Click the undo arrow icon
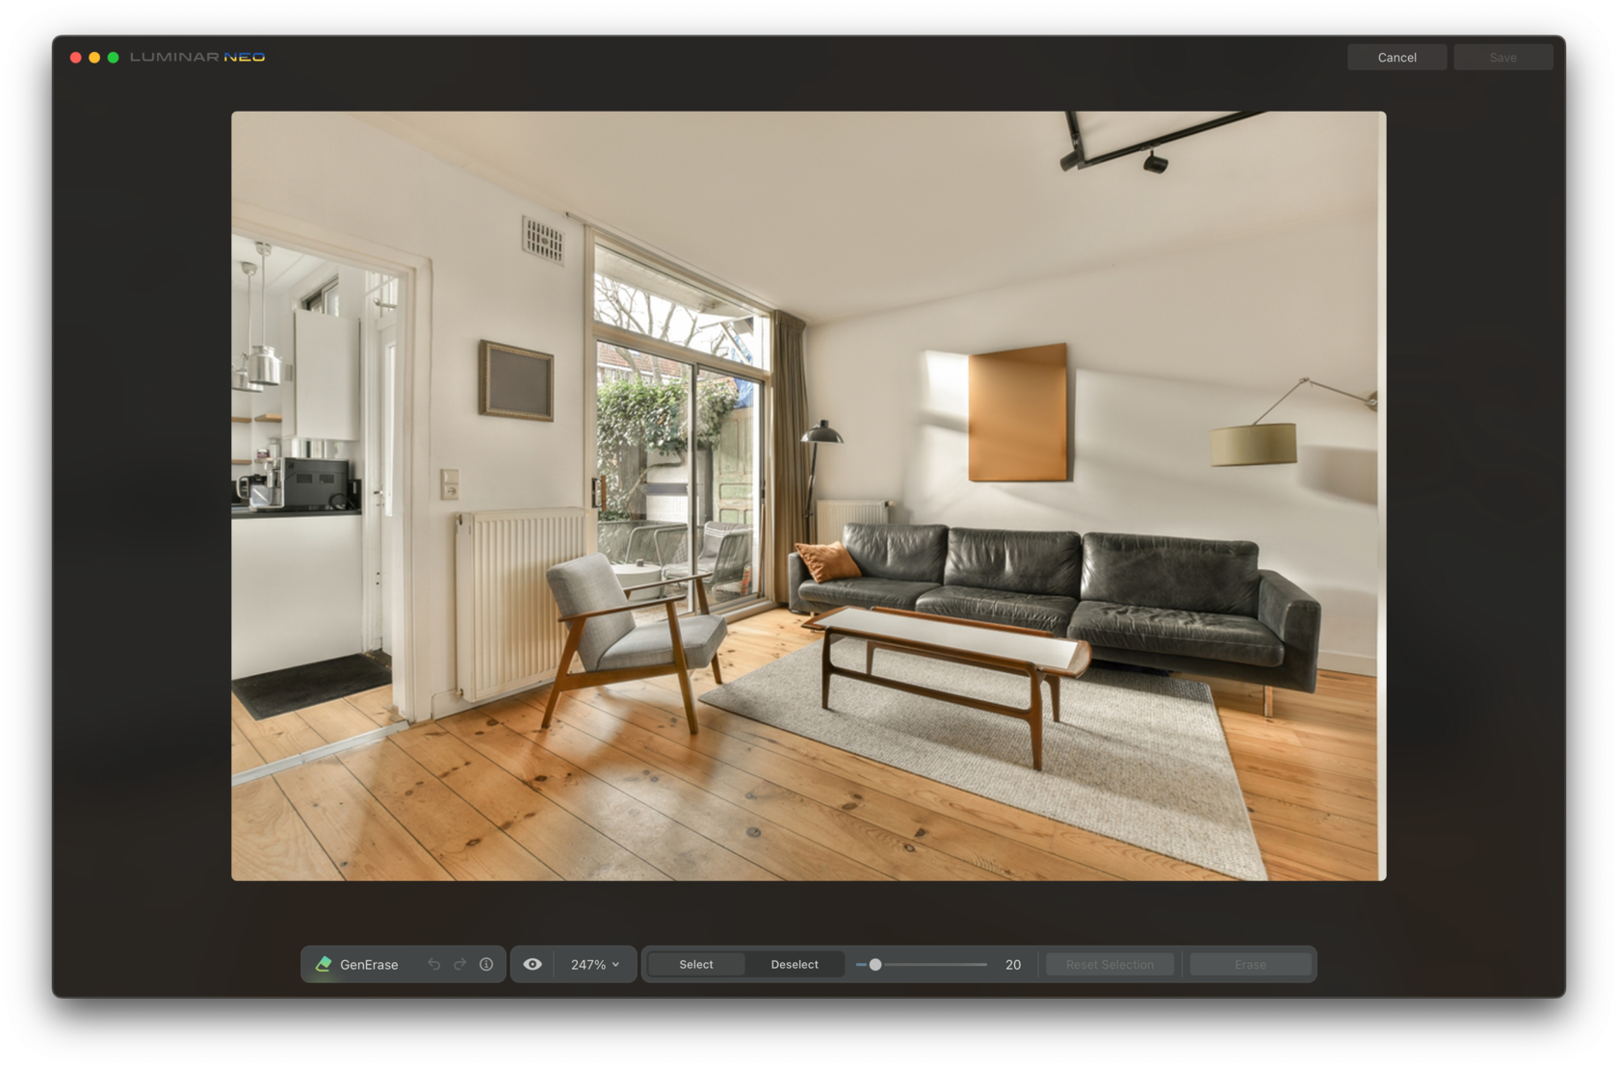1618x1067 pixels. click(x=435, y=964)
